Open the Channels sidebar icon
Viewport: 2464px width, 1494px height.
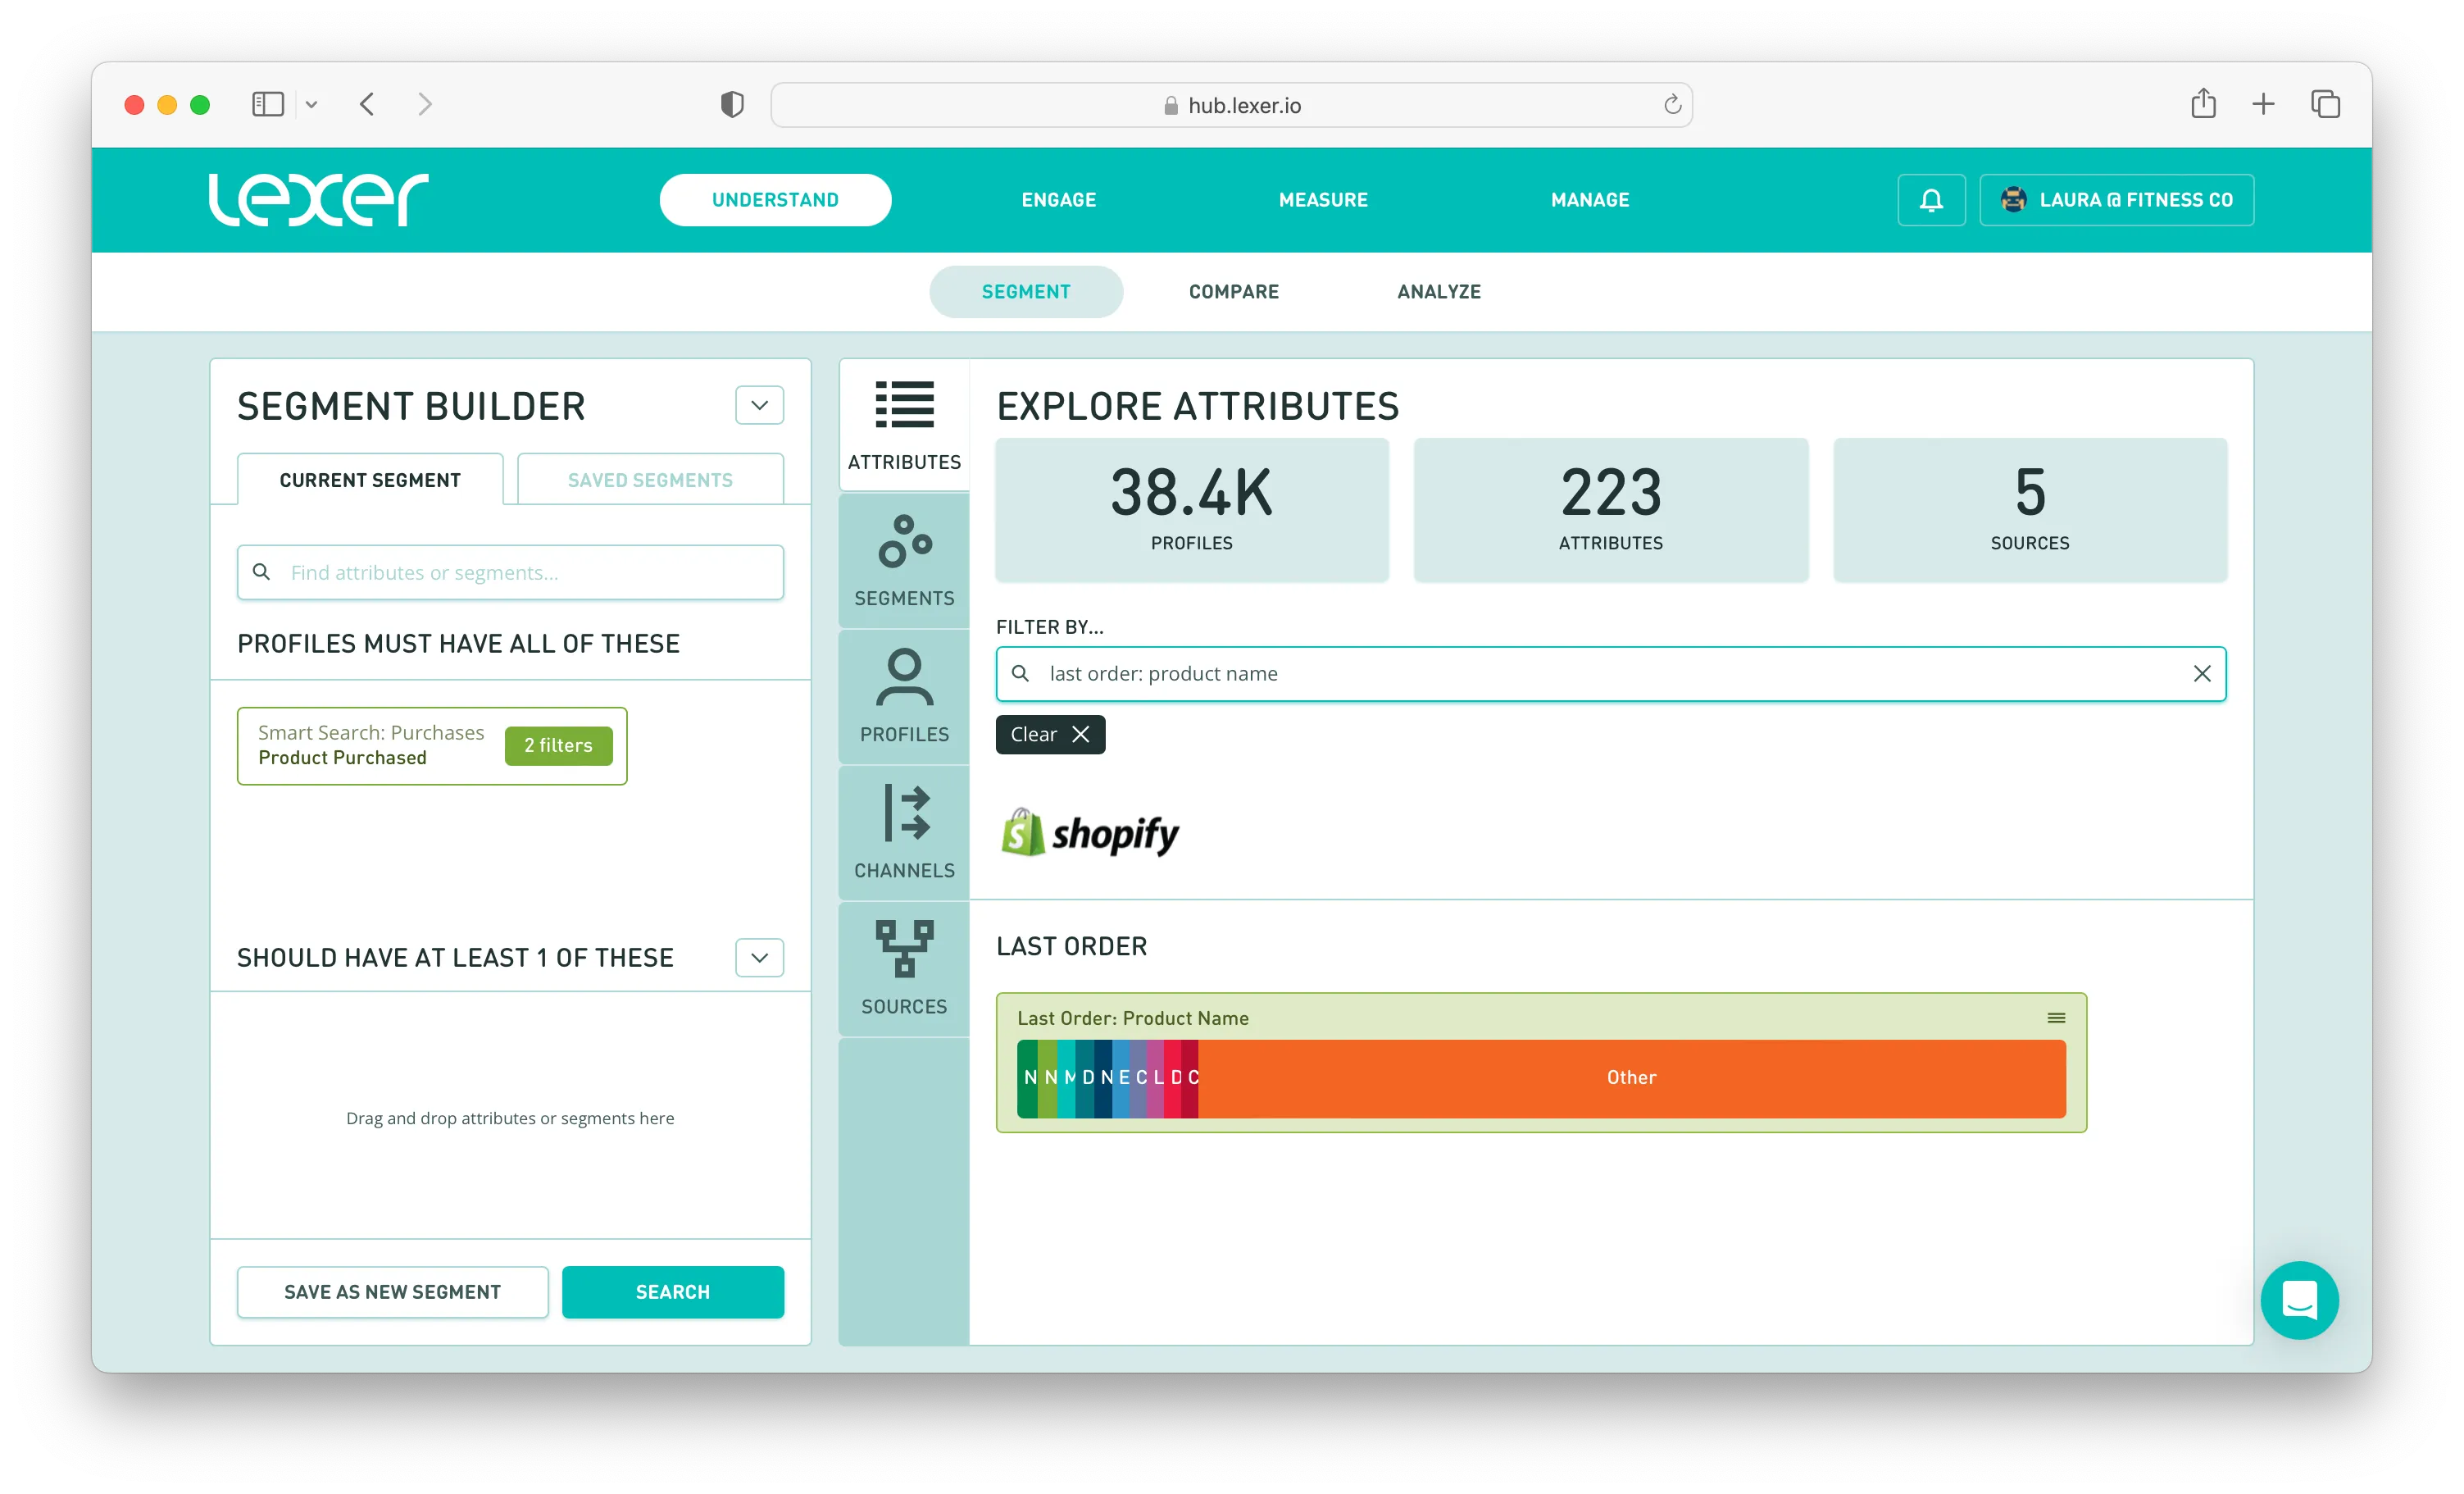tap(904, 832)
